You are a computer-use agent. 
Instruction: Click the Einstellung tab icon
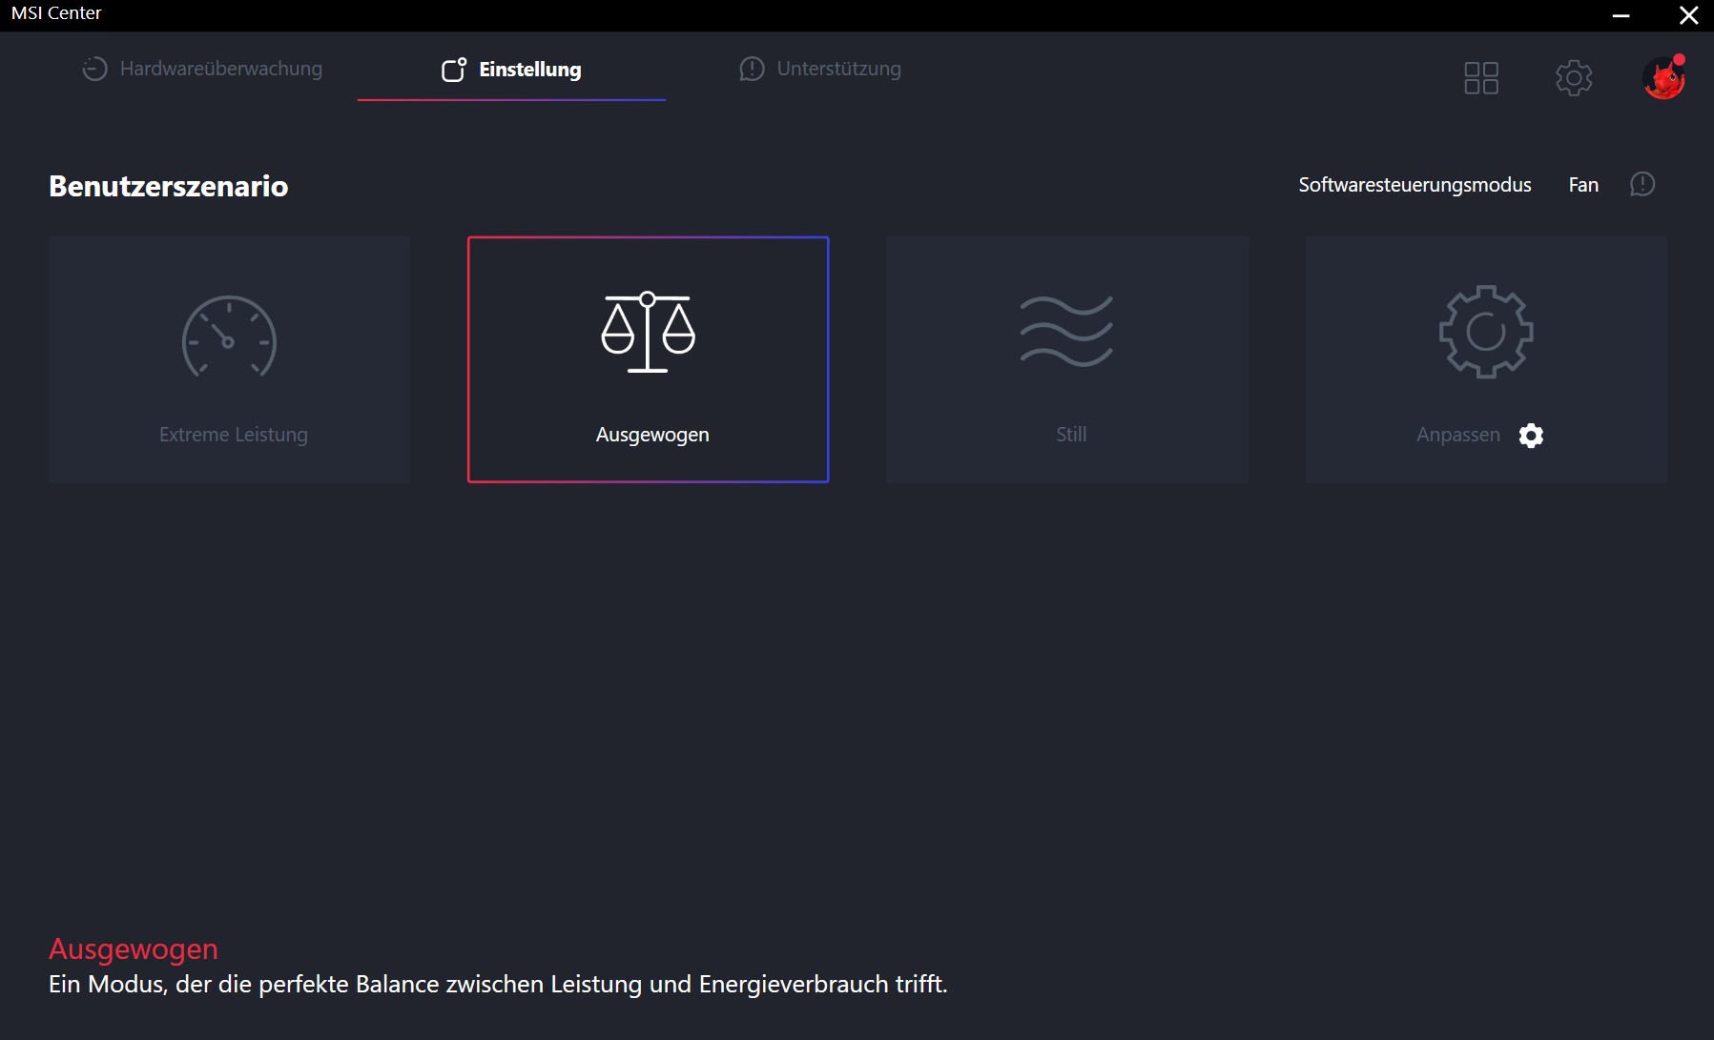[454, 70]
